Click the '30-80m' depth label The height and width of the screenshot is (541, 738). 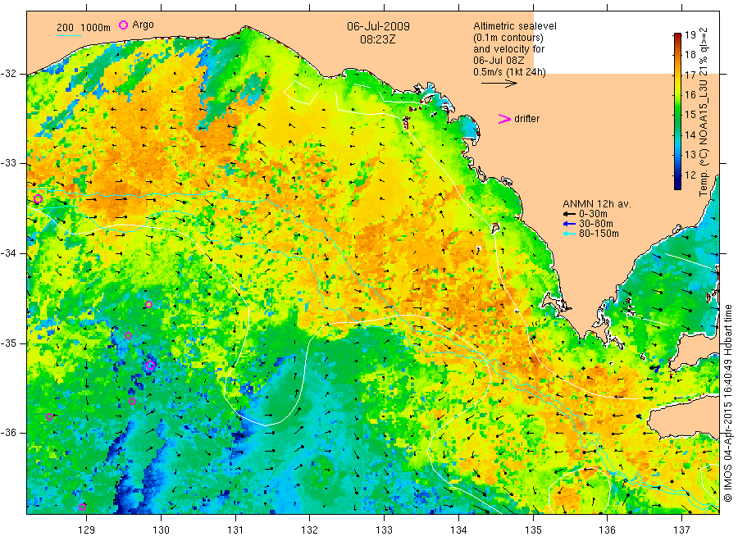pos(596,224)
